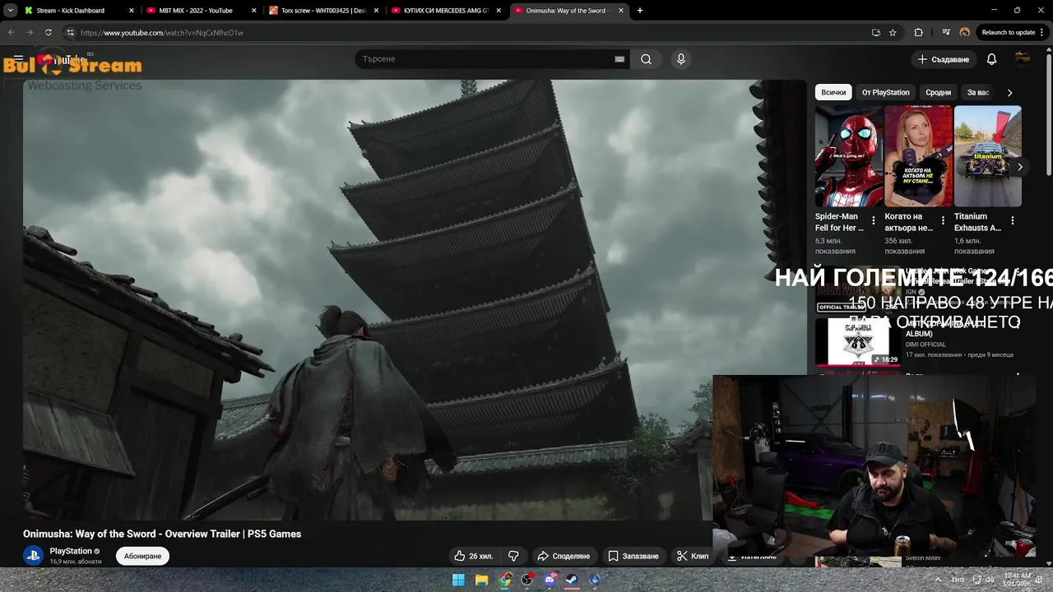Open Windows Start menu
The height and width of the screenshot is (592, 1053).
point(458,580)
